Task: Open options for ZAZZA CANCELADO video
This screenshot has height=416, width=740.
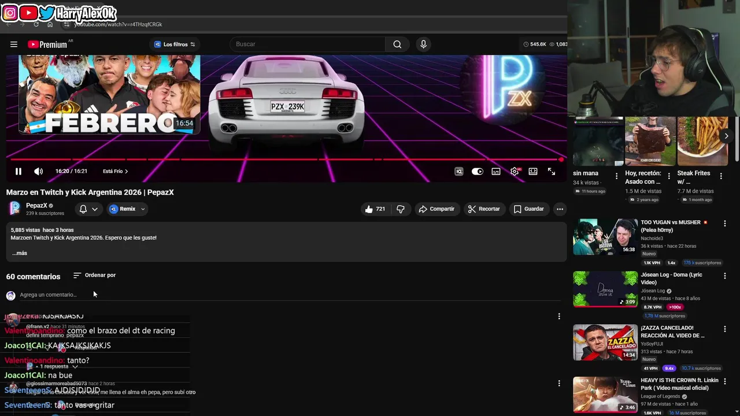Action: coord(725,329)
